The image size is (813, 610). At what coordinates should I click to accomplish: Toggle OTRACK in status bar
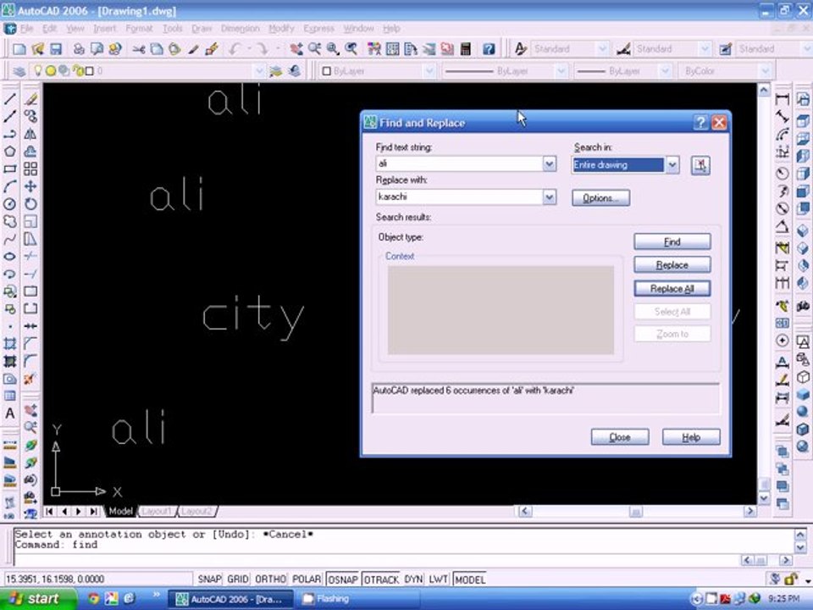(x=381, y=579)
